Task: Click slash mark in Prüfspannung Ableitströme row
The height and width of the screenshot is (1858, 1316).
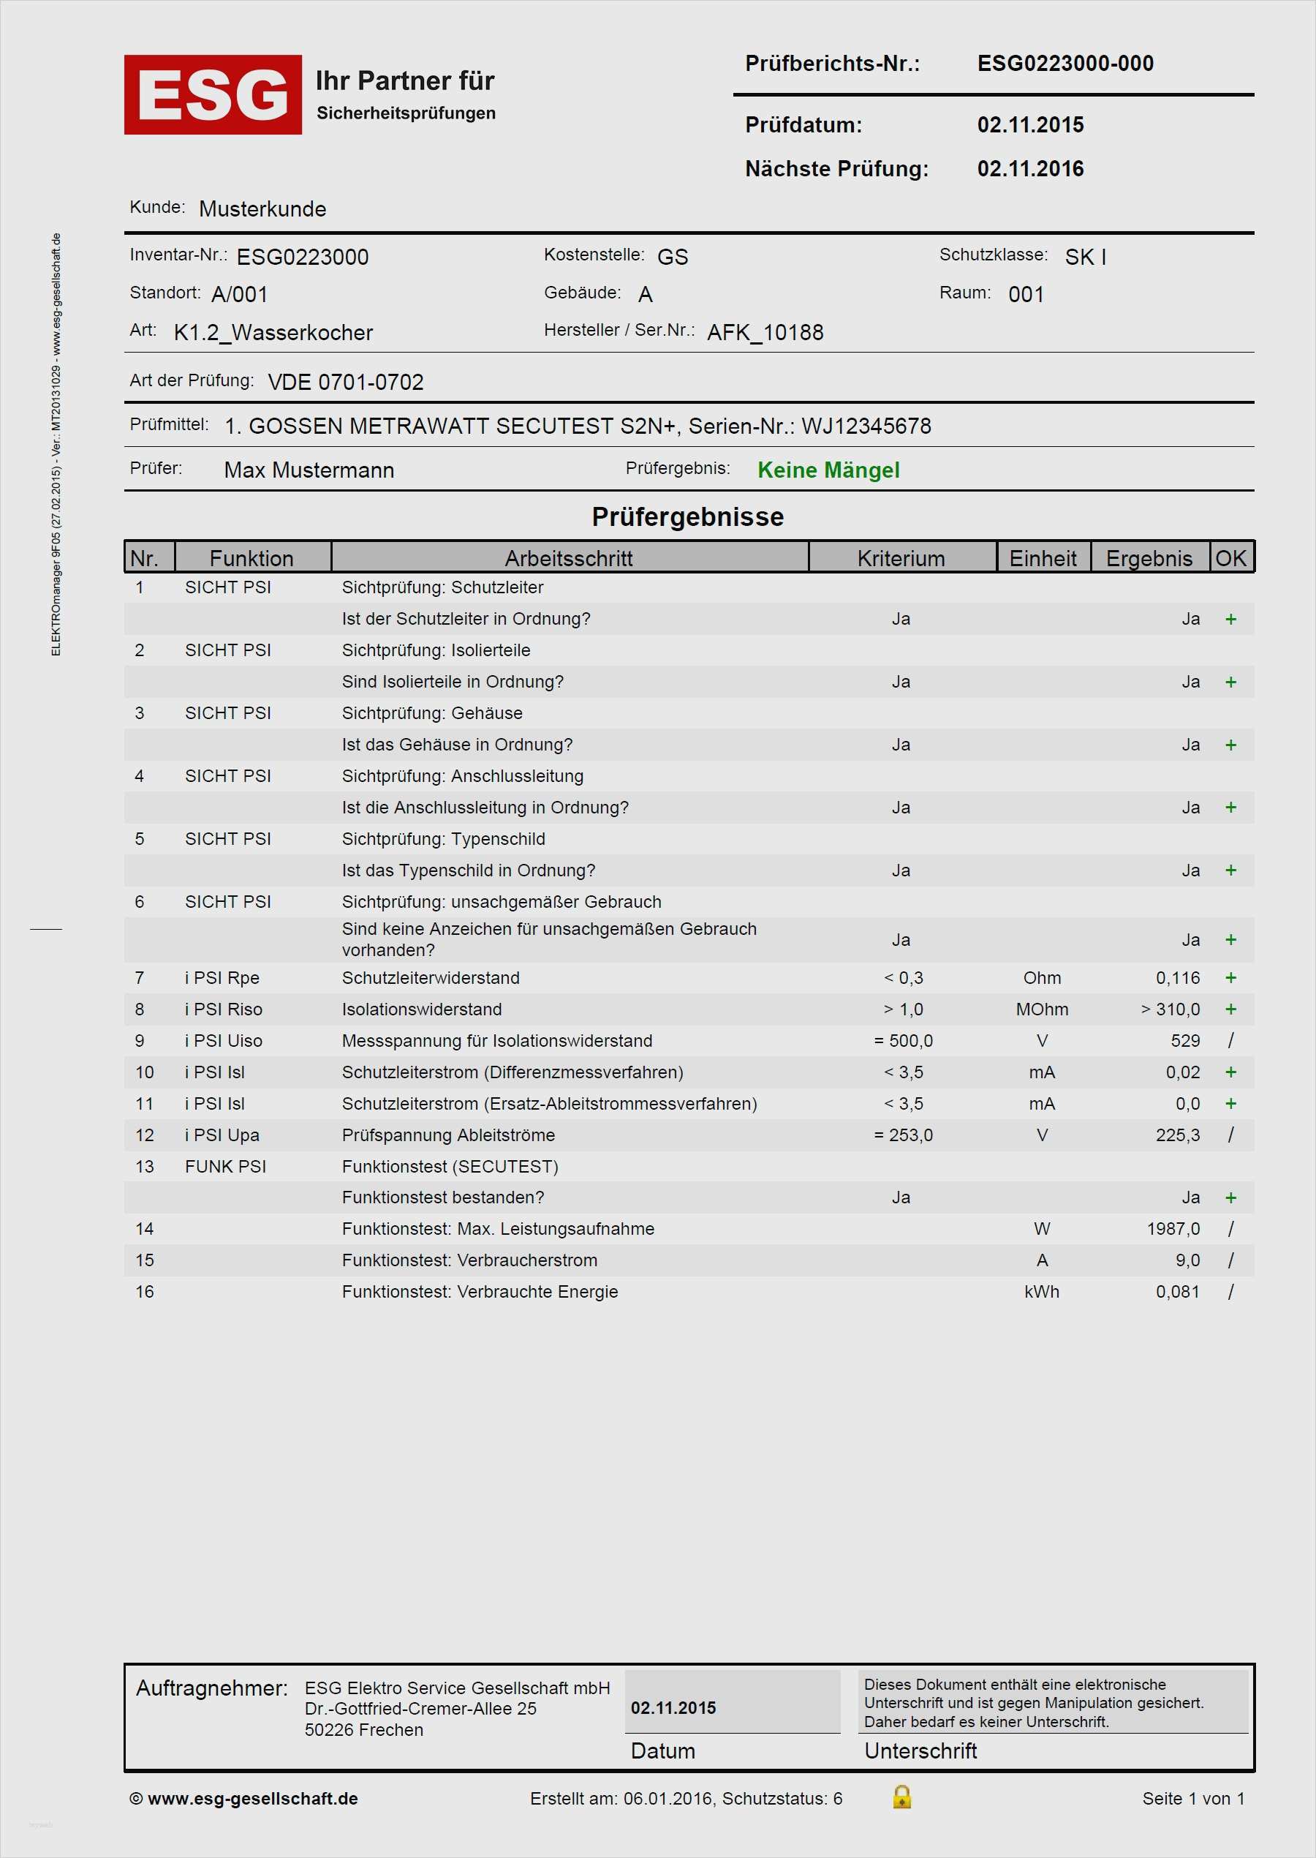Action: 1230,1135
